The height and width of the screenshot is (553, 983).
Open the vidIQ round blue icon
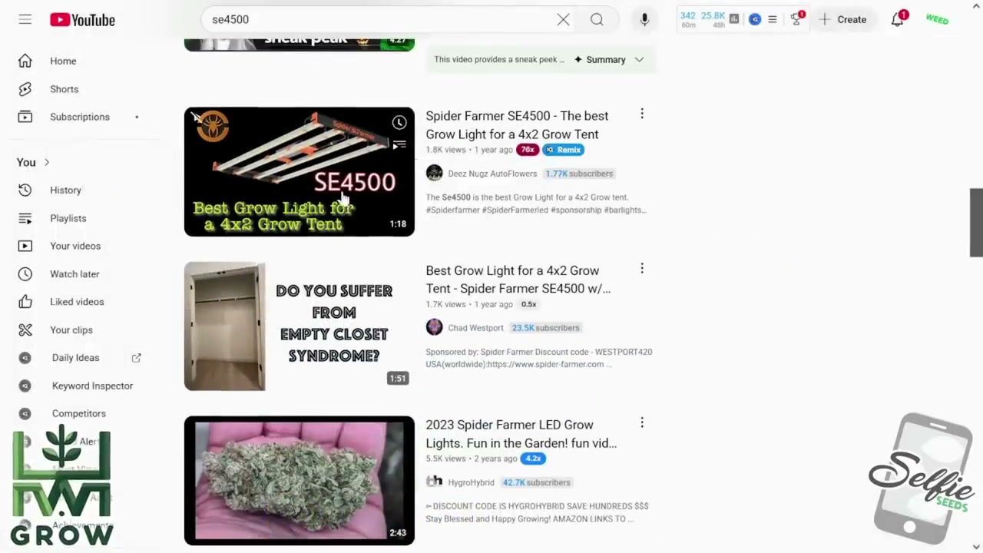(x=755, y=19)
